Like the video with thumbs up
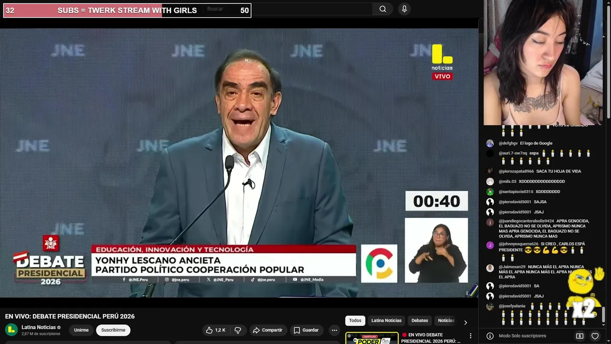This screenshot has height=344, width=611. pyautogui.click(x=215, y=330)
